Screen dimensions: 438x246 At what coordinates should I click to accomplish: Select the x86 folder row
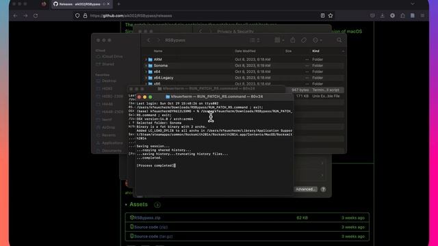[244, 83]
